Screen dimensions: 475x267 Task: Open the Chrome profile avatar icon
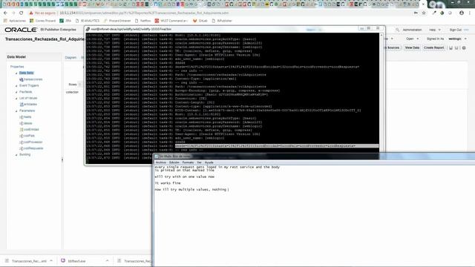pyautogui.click(x=462, y=13)
